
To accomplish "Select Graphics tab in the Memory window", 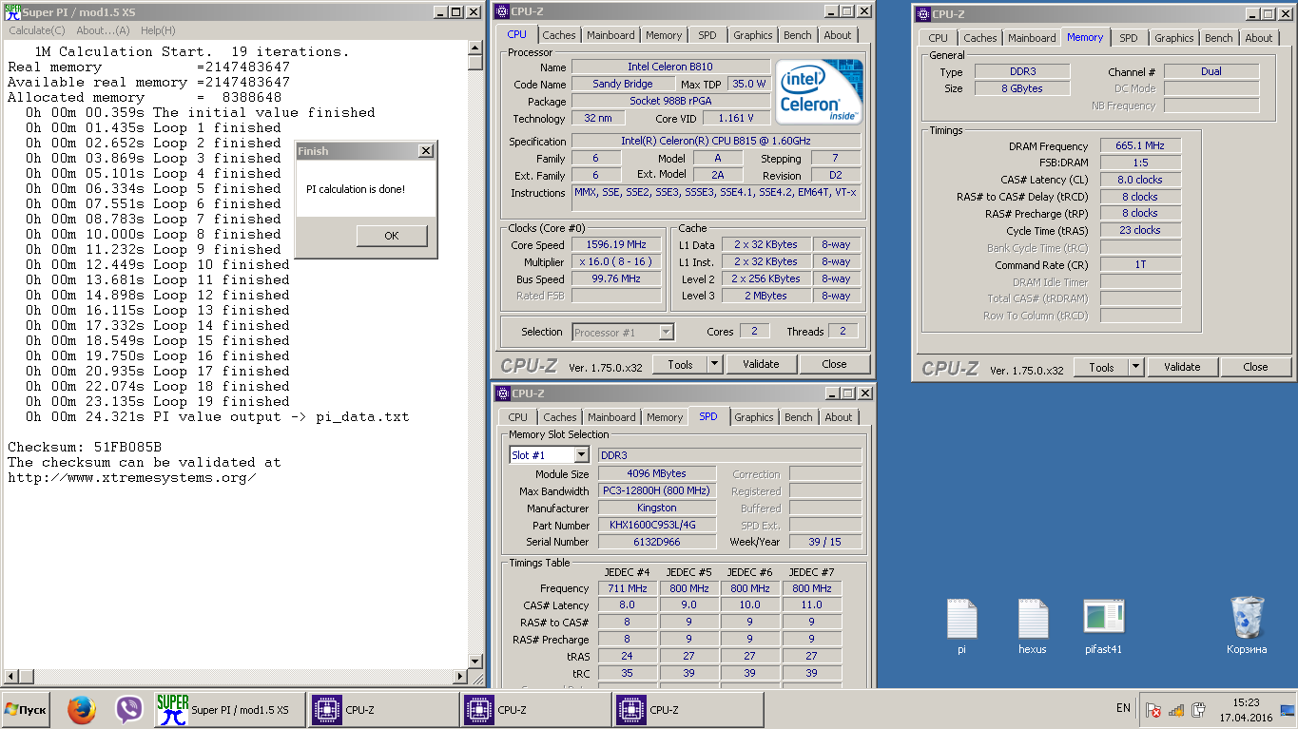I will (x=1174, y=38).
